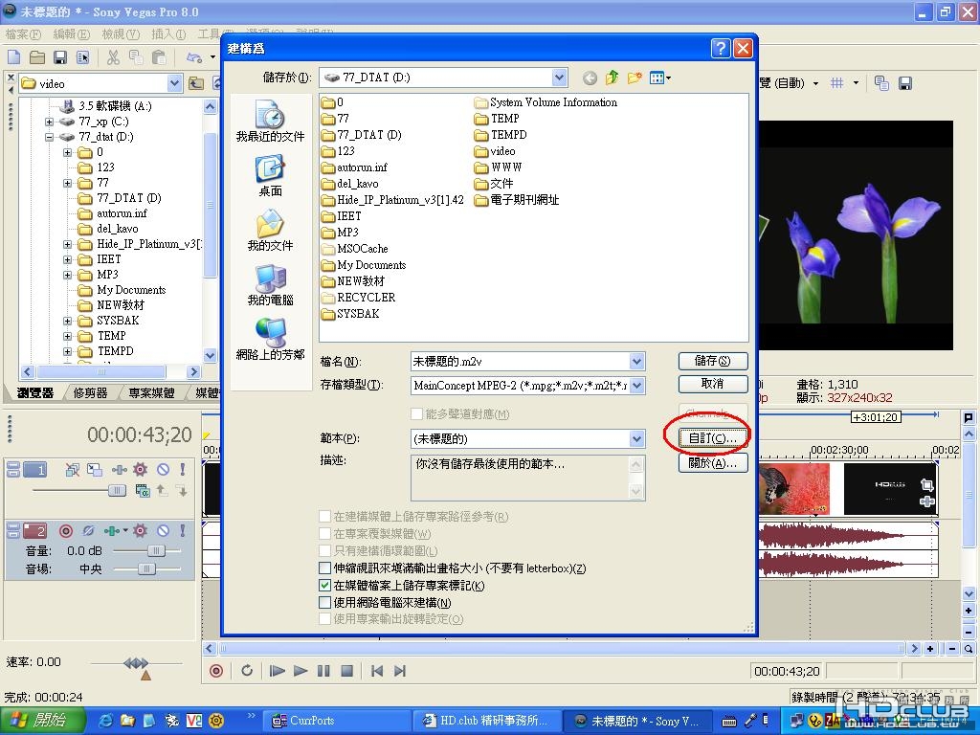Go back with the dialog's back arrow icon
980x735 pixels.
[x=590, y=78]
